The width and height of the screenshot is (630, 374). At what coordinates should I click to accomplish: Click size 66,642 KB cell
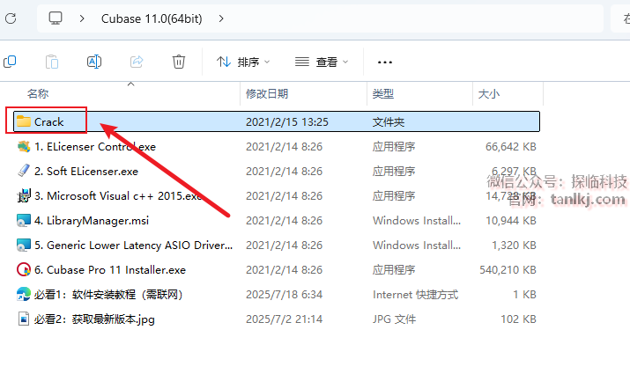(511, 147)
